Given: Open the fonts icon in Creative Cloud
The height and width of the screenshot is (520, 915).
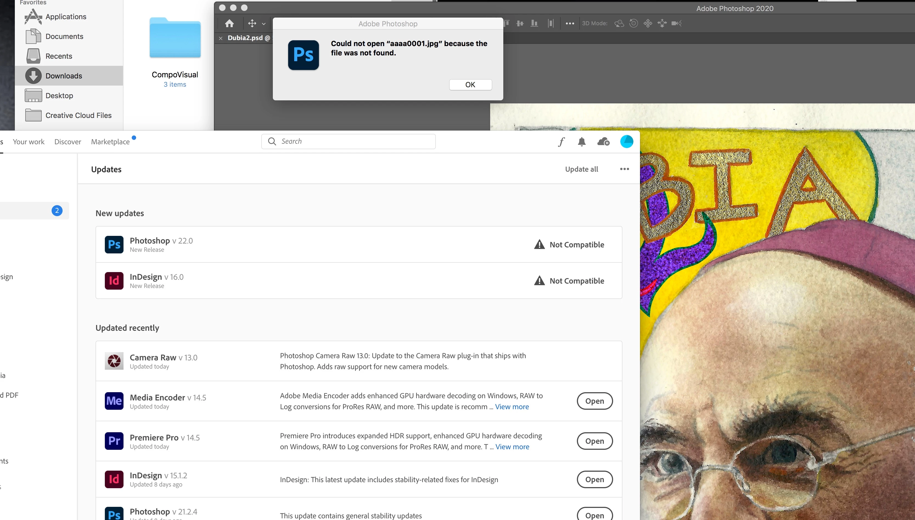Looking at the screenshot, I should click(x=561, y=142).
